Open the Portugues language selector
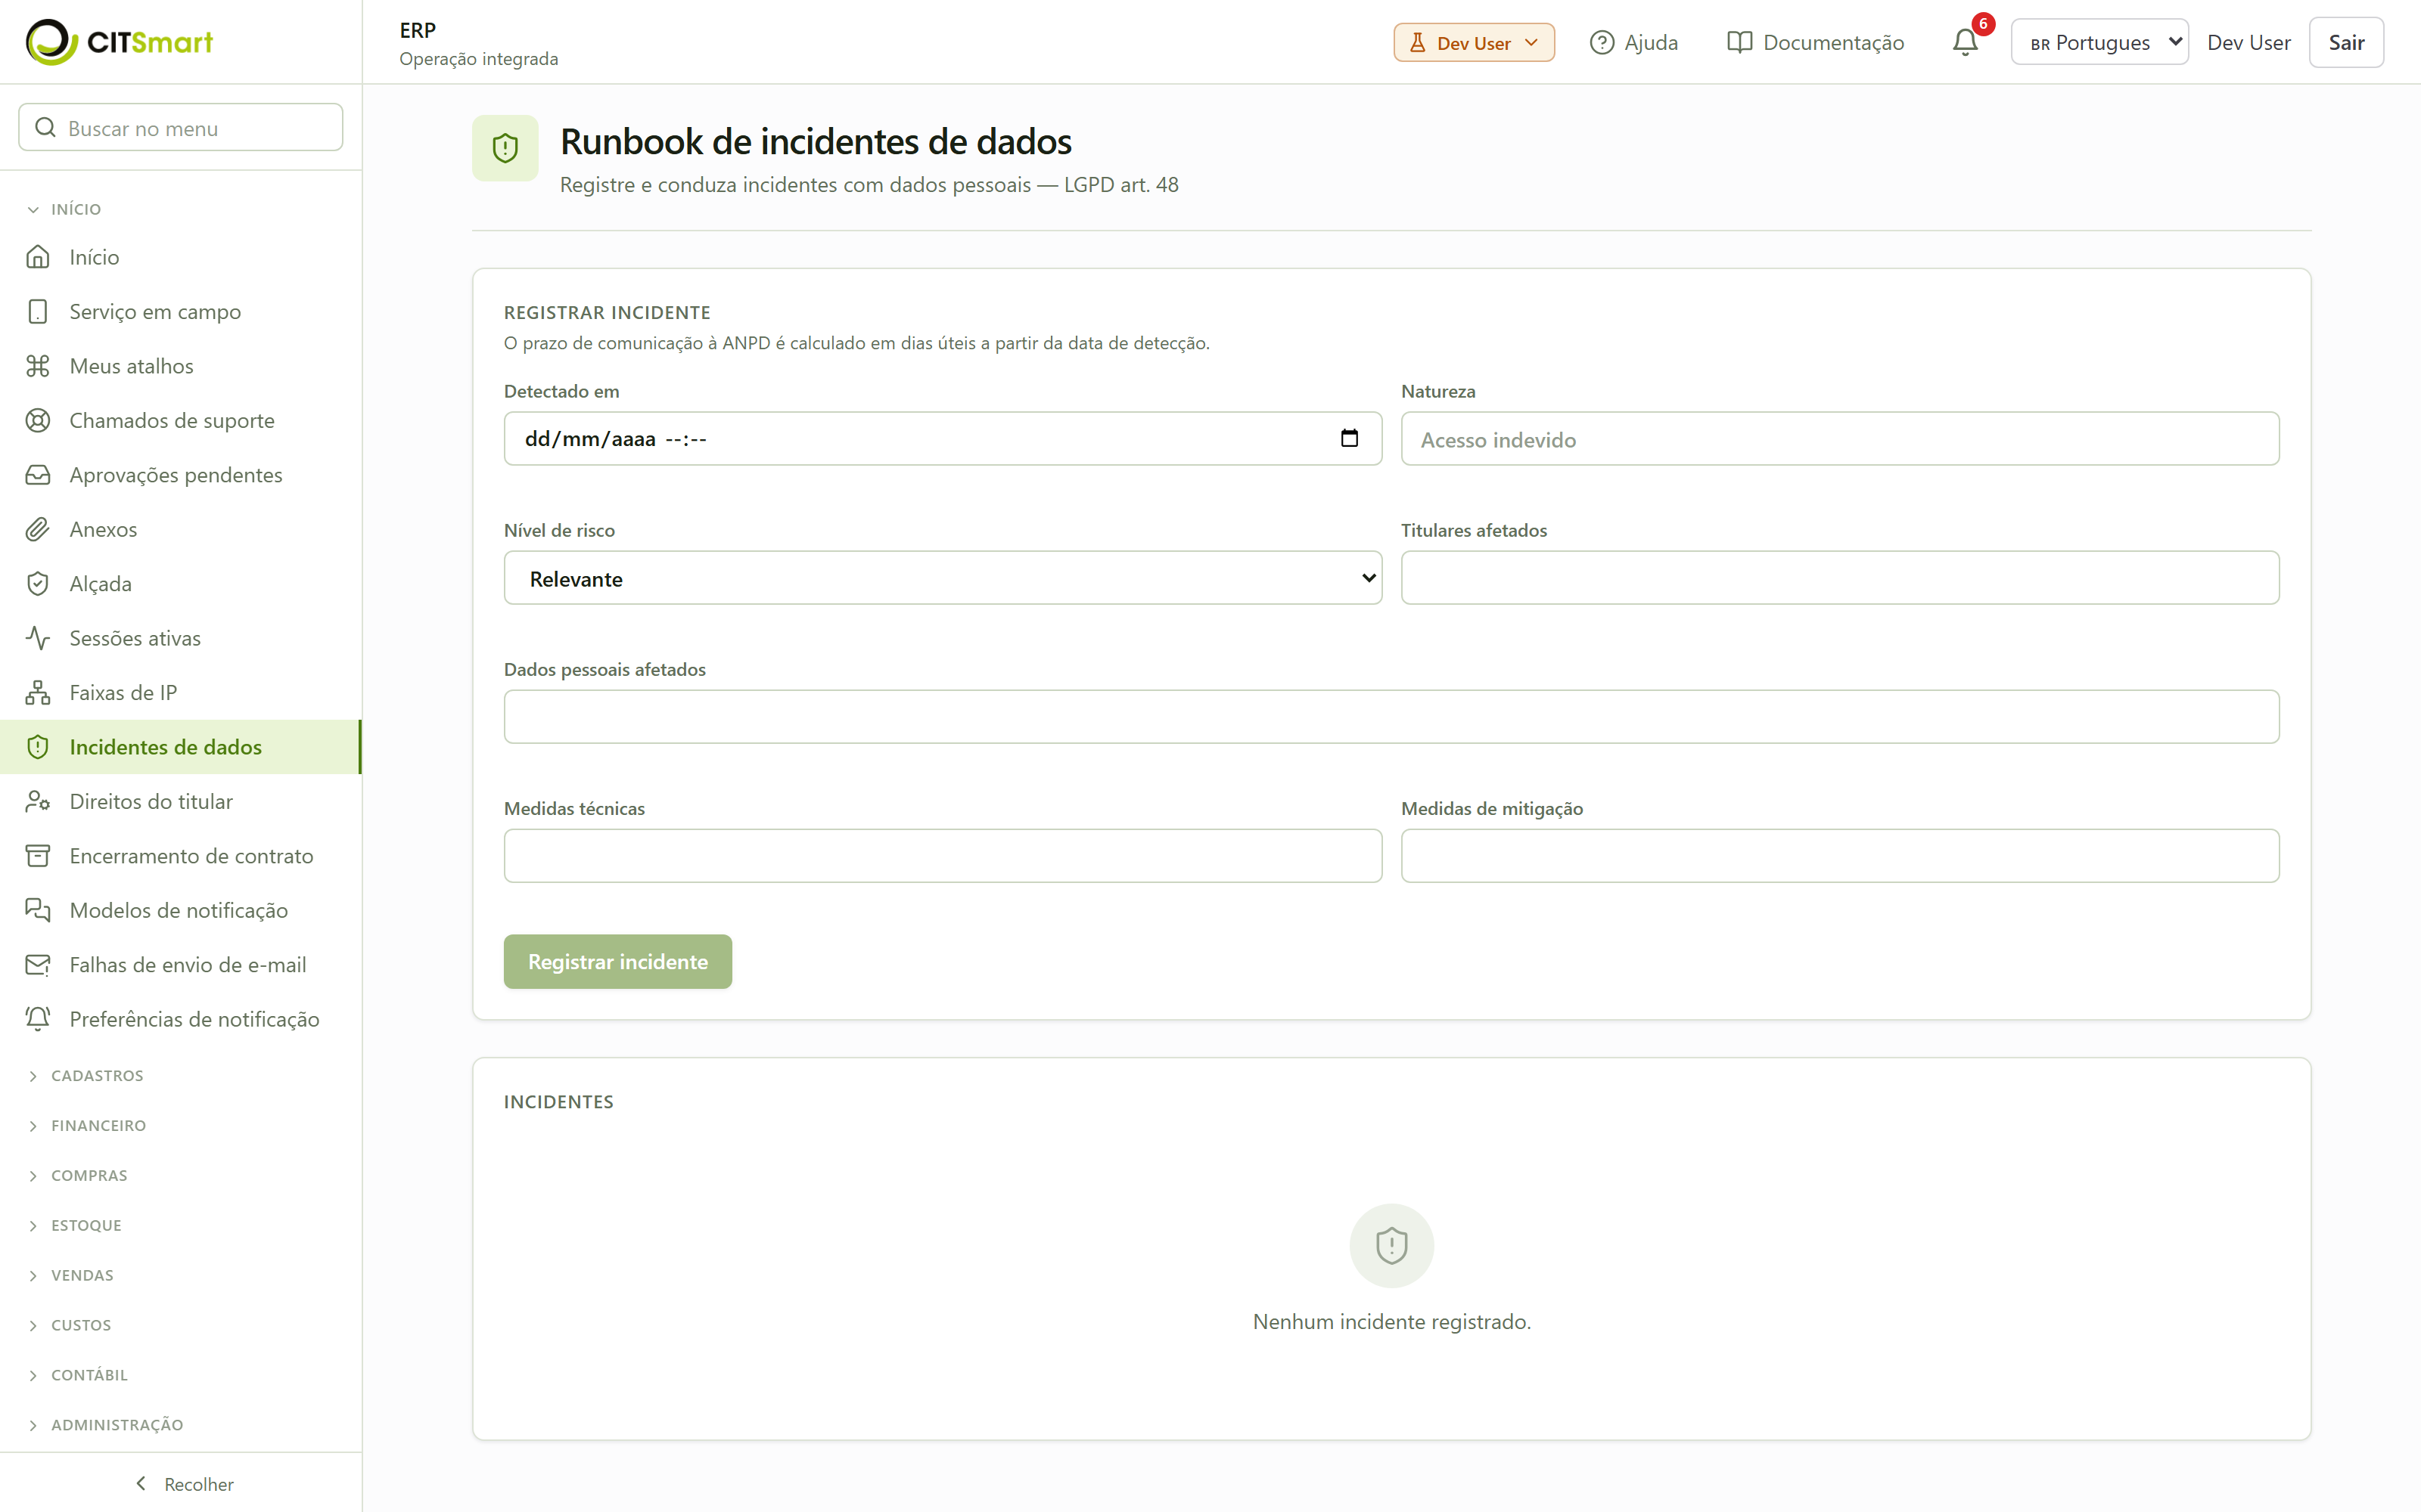Viewport: 2421px width, 1512px height. (2099, 42)
